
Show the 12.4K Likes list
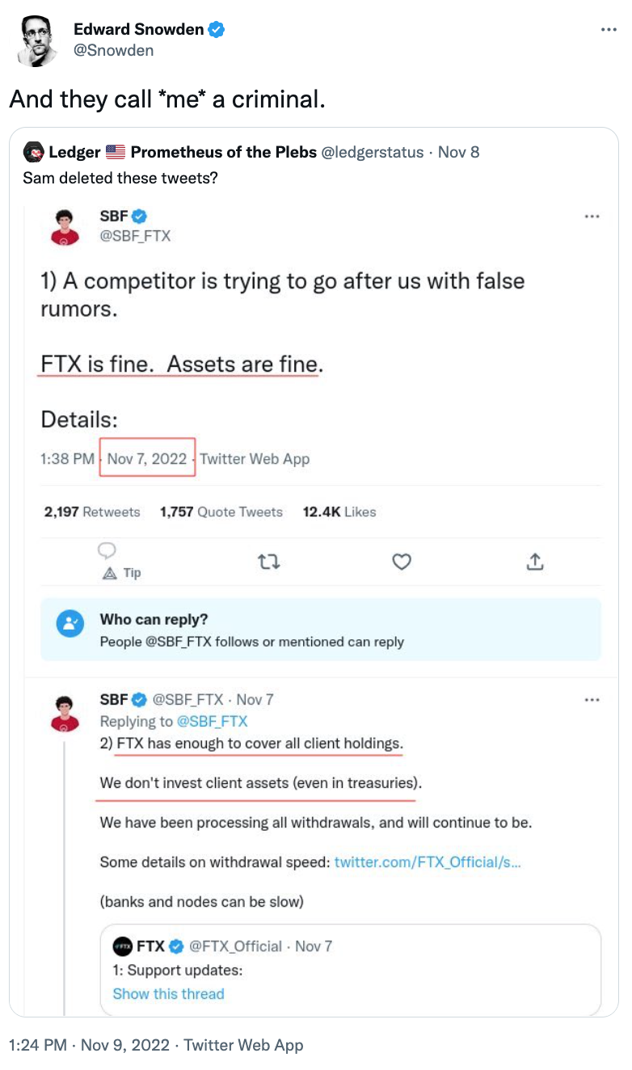click(339, 512)
